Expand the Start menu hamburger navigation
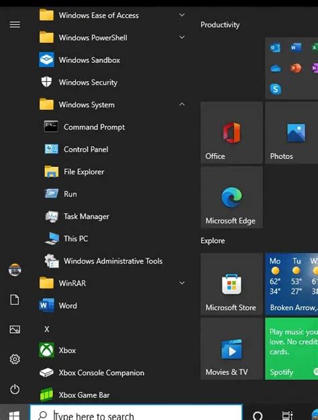 pos(15,24)
